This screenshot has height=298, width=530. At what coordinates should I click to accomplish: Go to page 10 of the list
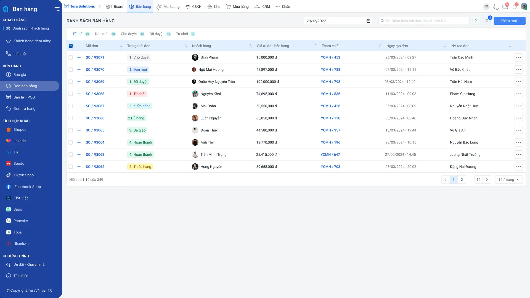click(x=478, y=180)
